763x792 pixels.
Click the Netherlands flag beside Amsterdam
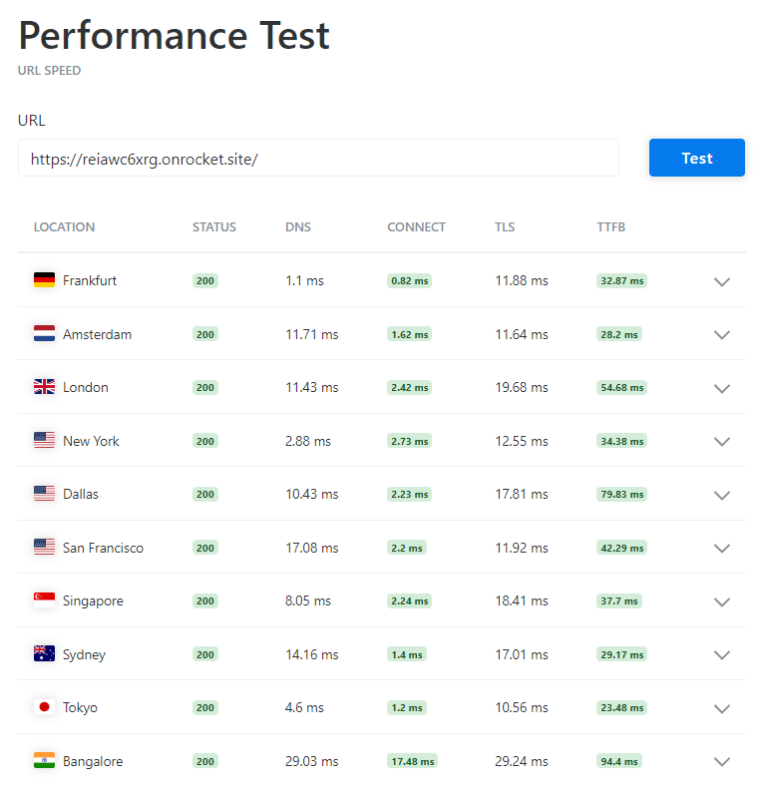(x=44, y=333)
